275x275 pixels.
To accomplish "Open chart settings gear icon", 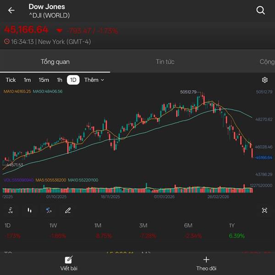I will click(264, 80).
